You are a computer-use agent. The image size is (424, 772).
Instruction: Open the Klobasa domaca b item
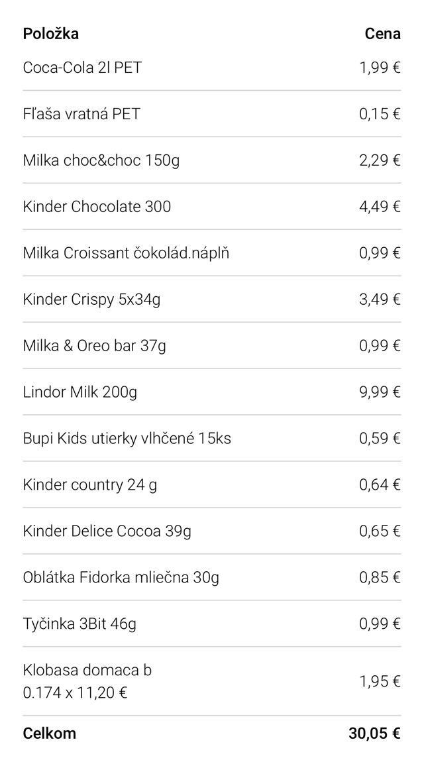tap(87, 671)
